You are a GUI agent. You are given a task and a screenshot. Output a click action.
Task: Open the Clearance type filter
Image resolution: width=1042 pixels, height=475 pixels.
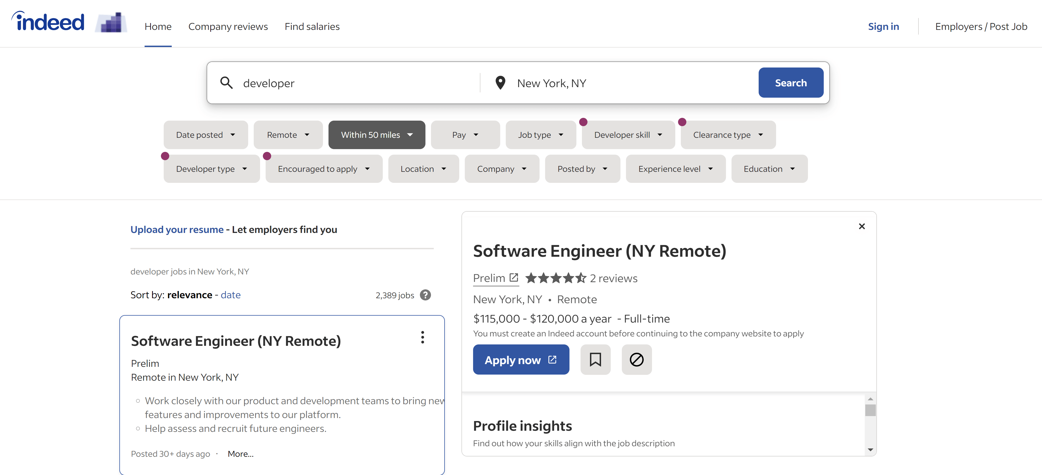pos(728,135)
